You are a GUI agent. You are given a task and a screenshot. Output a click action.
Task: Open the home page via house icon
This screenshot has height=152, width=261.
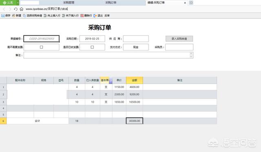(x=22, y=9)
